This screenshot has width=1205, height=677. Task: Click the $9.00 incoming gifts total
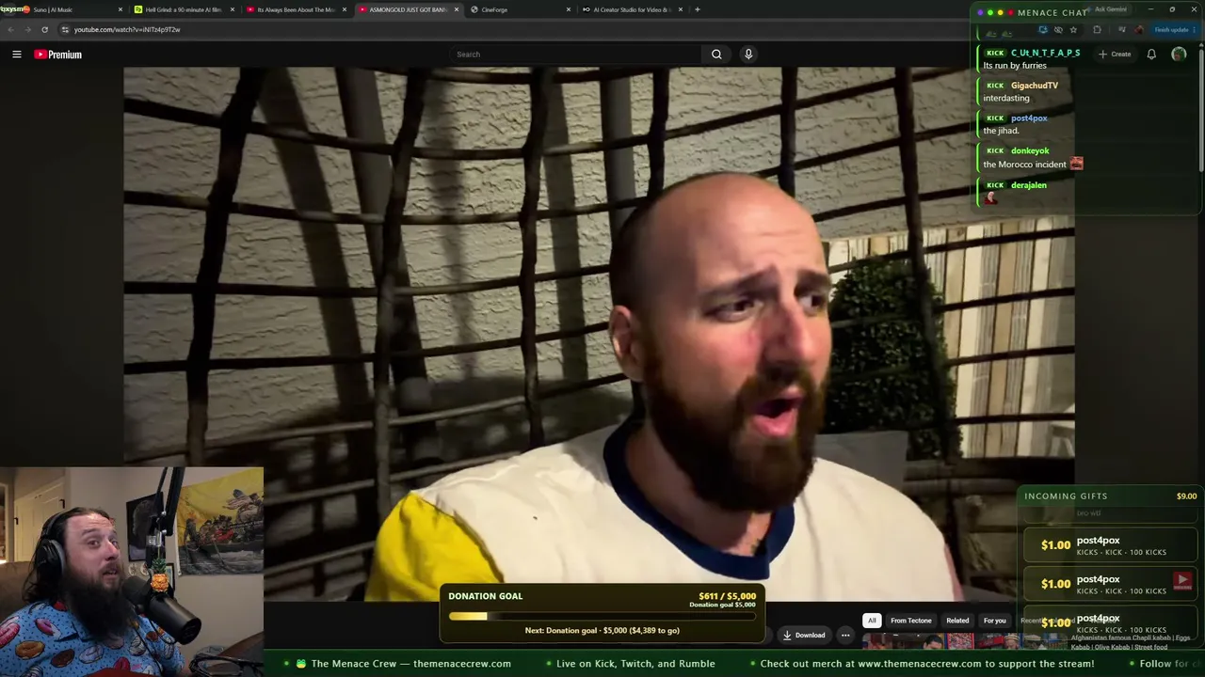click(1186, 496)
